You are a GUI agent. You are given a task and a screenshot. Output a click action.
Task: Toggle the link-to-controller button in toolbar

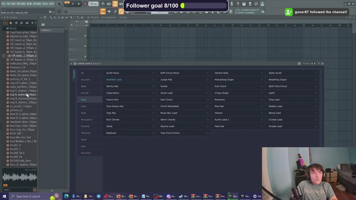tap(121, 11)
